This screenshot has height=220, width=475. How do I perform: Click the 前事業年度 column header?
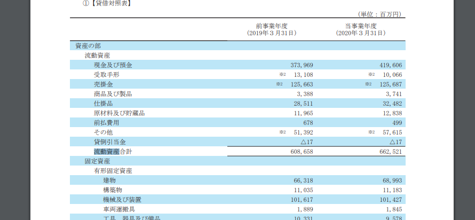click(x=272, y=26)
